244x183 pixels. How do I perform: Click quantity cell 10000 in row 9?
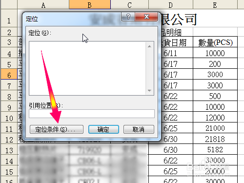coord(215,106)
